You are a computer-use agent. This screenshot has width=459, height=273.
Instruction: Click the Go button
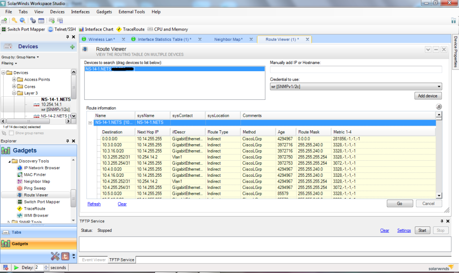400,204
